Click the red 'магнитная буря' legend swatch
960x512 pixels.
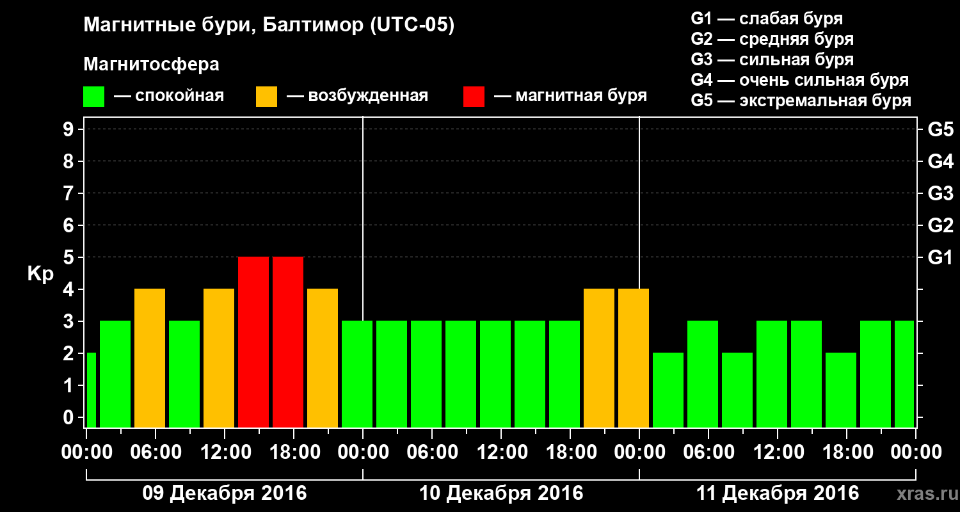(x=474, y=97)
